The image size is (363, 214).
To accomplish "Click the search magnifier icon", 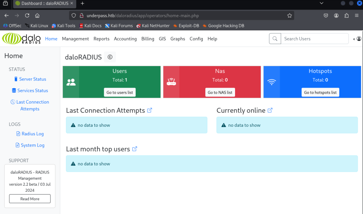I will [275, 39].
